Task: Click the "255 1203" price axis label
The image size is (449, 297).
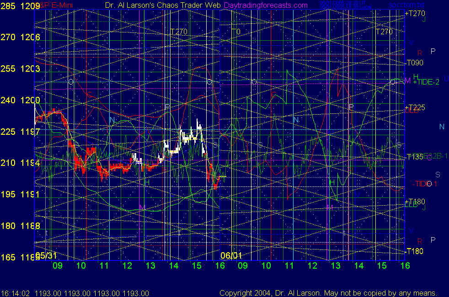Action: 20,69
